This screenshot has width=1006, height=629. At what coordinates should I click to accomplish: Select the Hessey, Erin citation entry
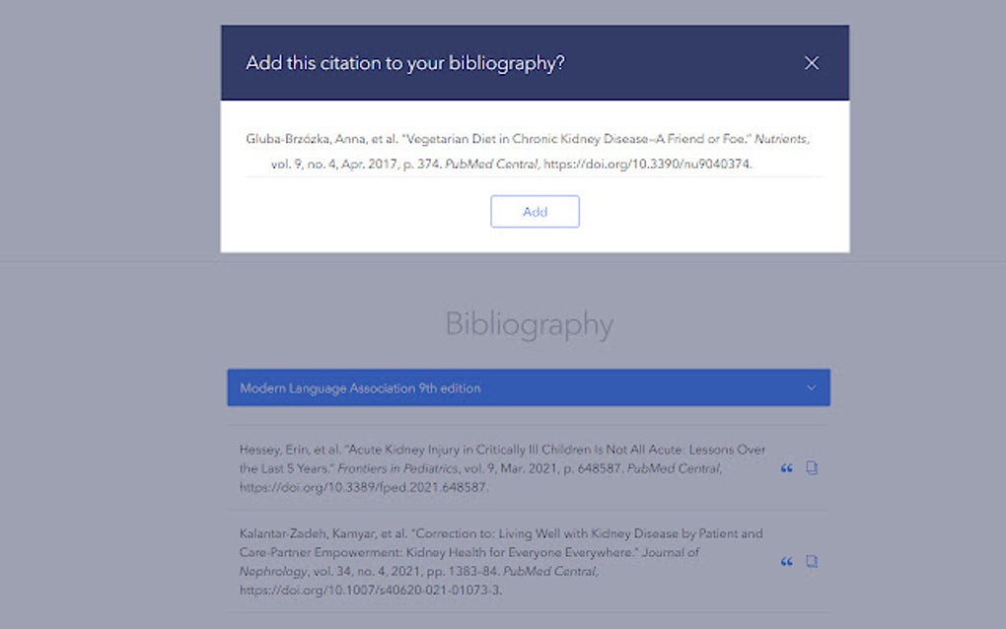pos(502,468)
